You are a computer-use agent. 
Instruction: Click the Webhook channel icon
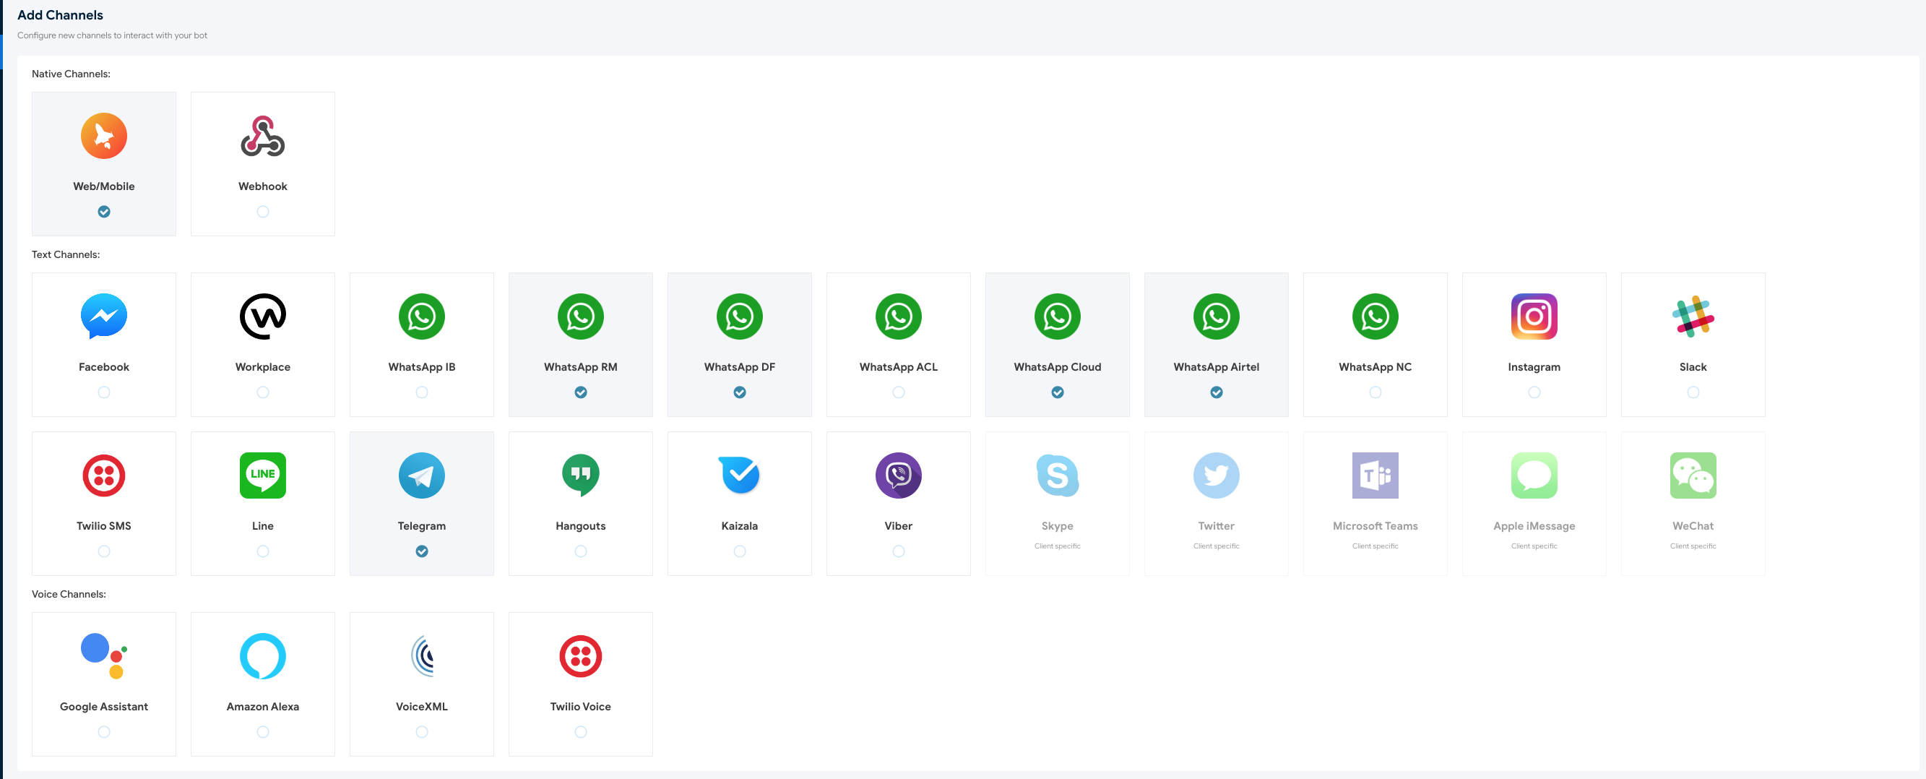[x=262, y=135]
